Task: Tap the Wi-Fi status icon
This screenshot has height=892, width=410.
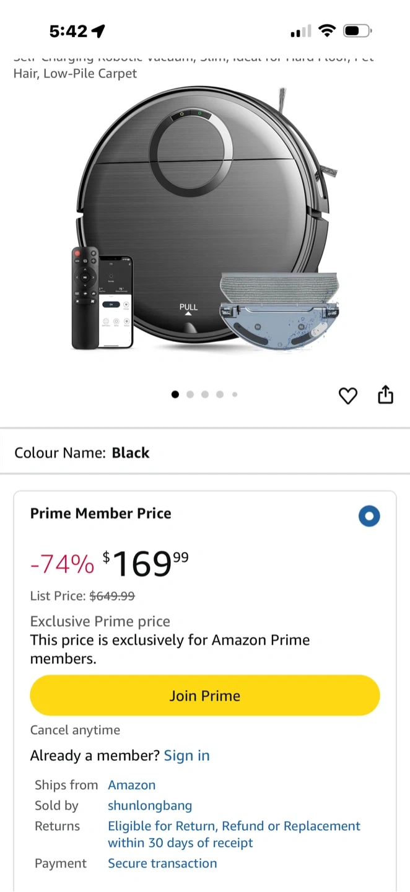Action: tap(326, 30)
